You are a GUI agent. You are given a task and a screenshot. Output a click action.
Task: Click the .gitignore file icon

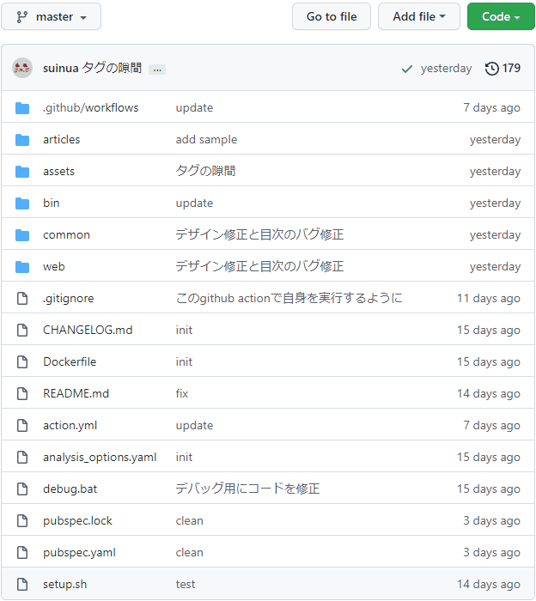[22, 298]
